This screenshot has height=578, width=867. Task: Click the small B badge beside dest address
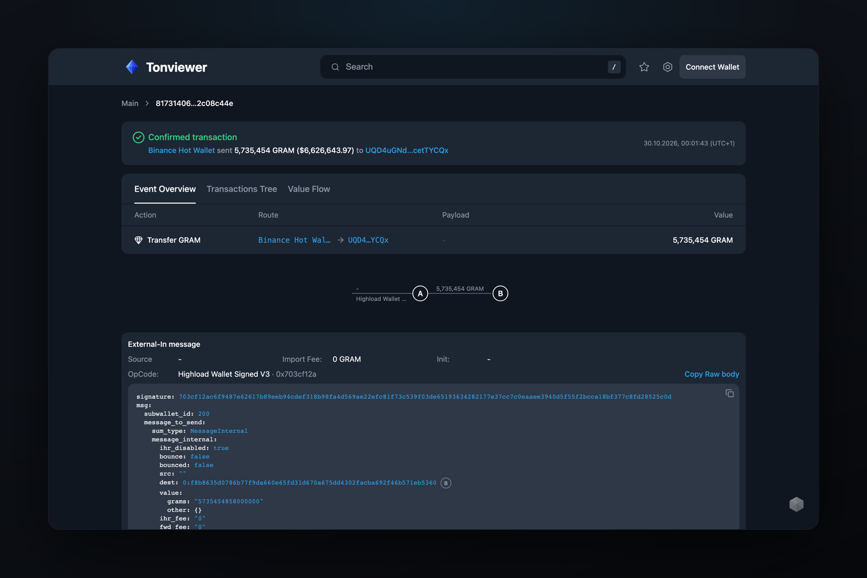pyautogui.click(x=446, y=483)
